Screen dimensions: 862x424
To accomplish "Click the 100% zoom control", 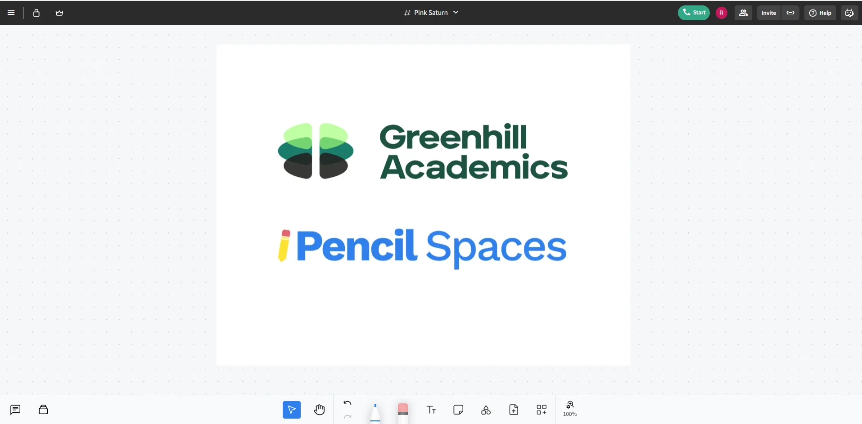I will [570, 409].
